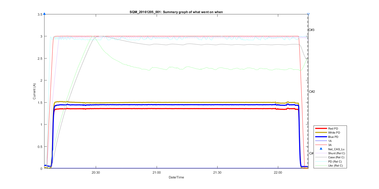Click the '3A' legend entry

tap(330, 145)
